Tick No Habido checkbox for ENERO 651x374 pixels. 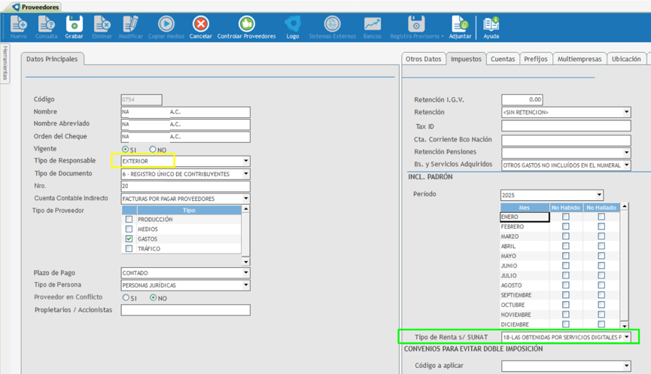click(565, 217)
